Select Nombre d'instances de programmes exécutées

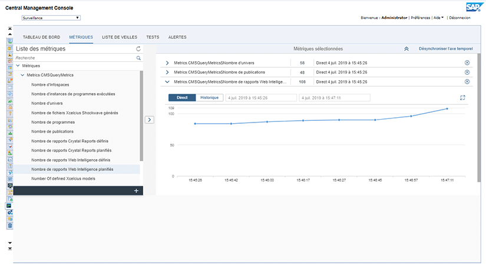pos(73,94)
